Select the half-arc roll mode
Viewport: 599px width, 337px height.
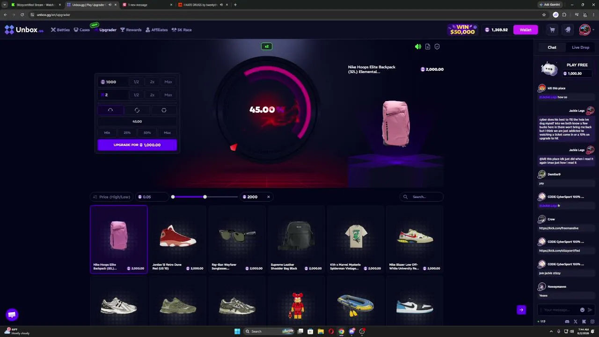(110, 110)
